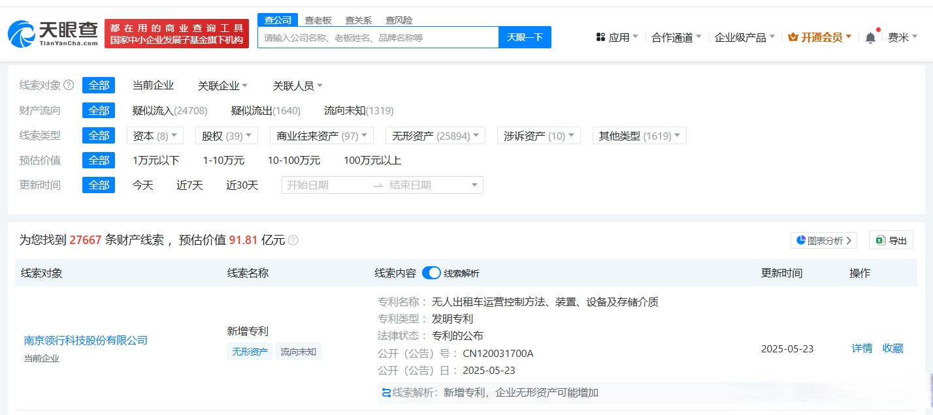Open 图表分析 chart analysis
This screenshot has width=933, height=415.
tap(823, 240)
